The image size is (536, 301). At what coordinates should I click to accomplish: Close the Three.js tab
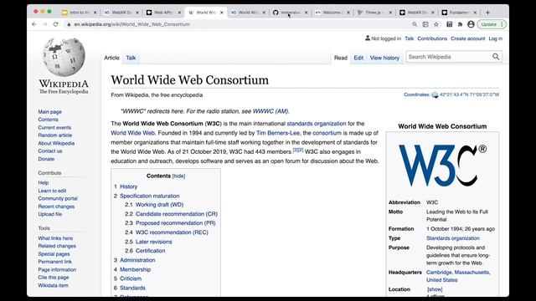(390, 13)
